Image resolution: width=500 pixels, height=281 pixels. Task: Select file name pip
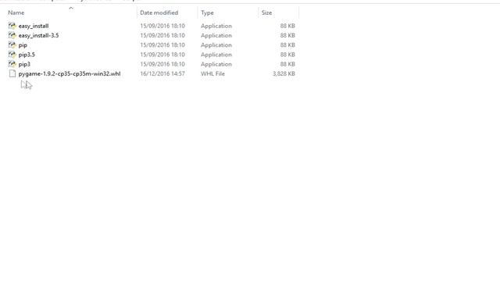(23, 45)
